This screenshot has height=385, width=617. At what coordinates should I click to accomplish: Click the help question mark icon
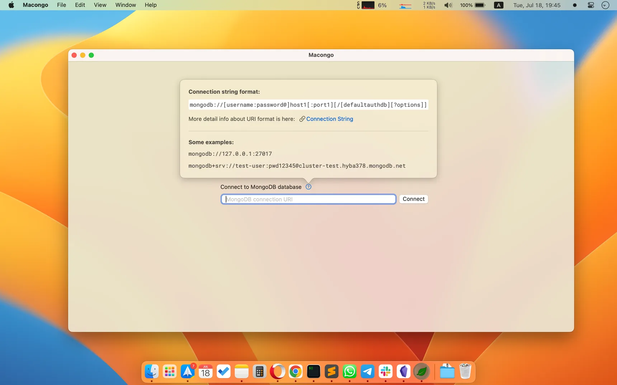308,187
